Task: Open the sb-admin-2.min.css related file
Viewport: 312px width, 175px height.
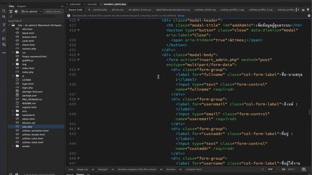Action: pos(140,10)
